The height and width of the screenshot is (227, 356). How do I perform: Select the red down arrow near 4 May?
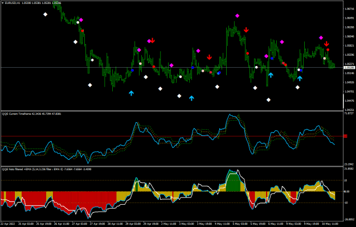click(210, 57)
